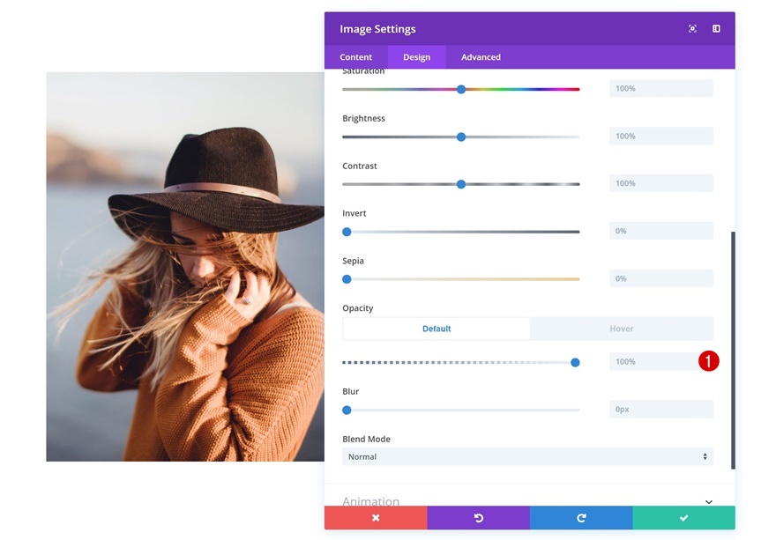
Task: Click the blue redo arrow button
Action: coord(581,518)
